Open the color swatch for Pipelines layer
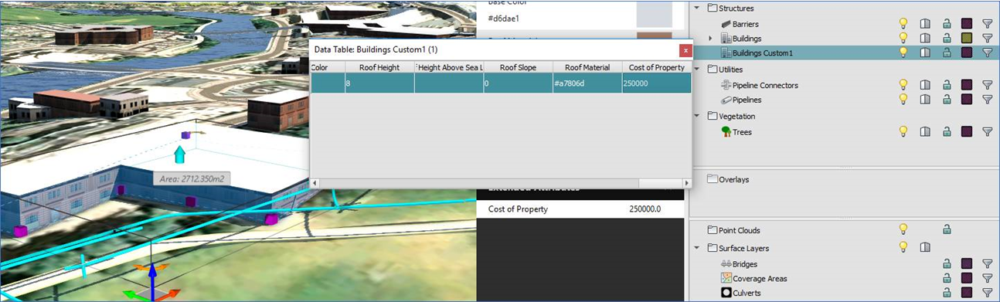Viewport: 1000px width, 302px height. pyautogui.click(x=966, y=100)
